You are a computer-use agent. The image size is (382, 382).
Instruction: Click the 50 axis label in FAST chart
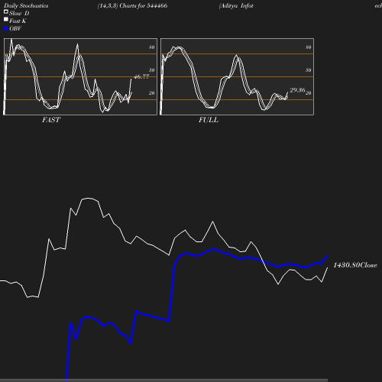click(152, 70)
